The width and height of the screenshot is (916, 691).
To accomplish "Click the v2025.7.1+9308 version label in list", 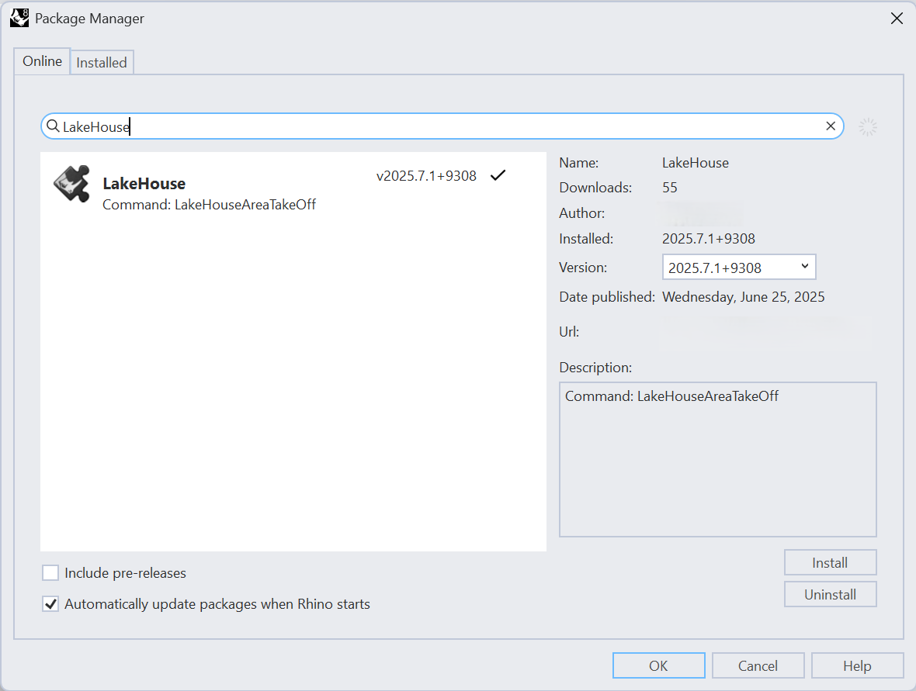I will tap(426, 176).
